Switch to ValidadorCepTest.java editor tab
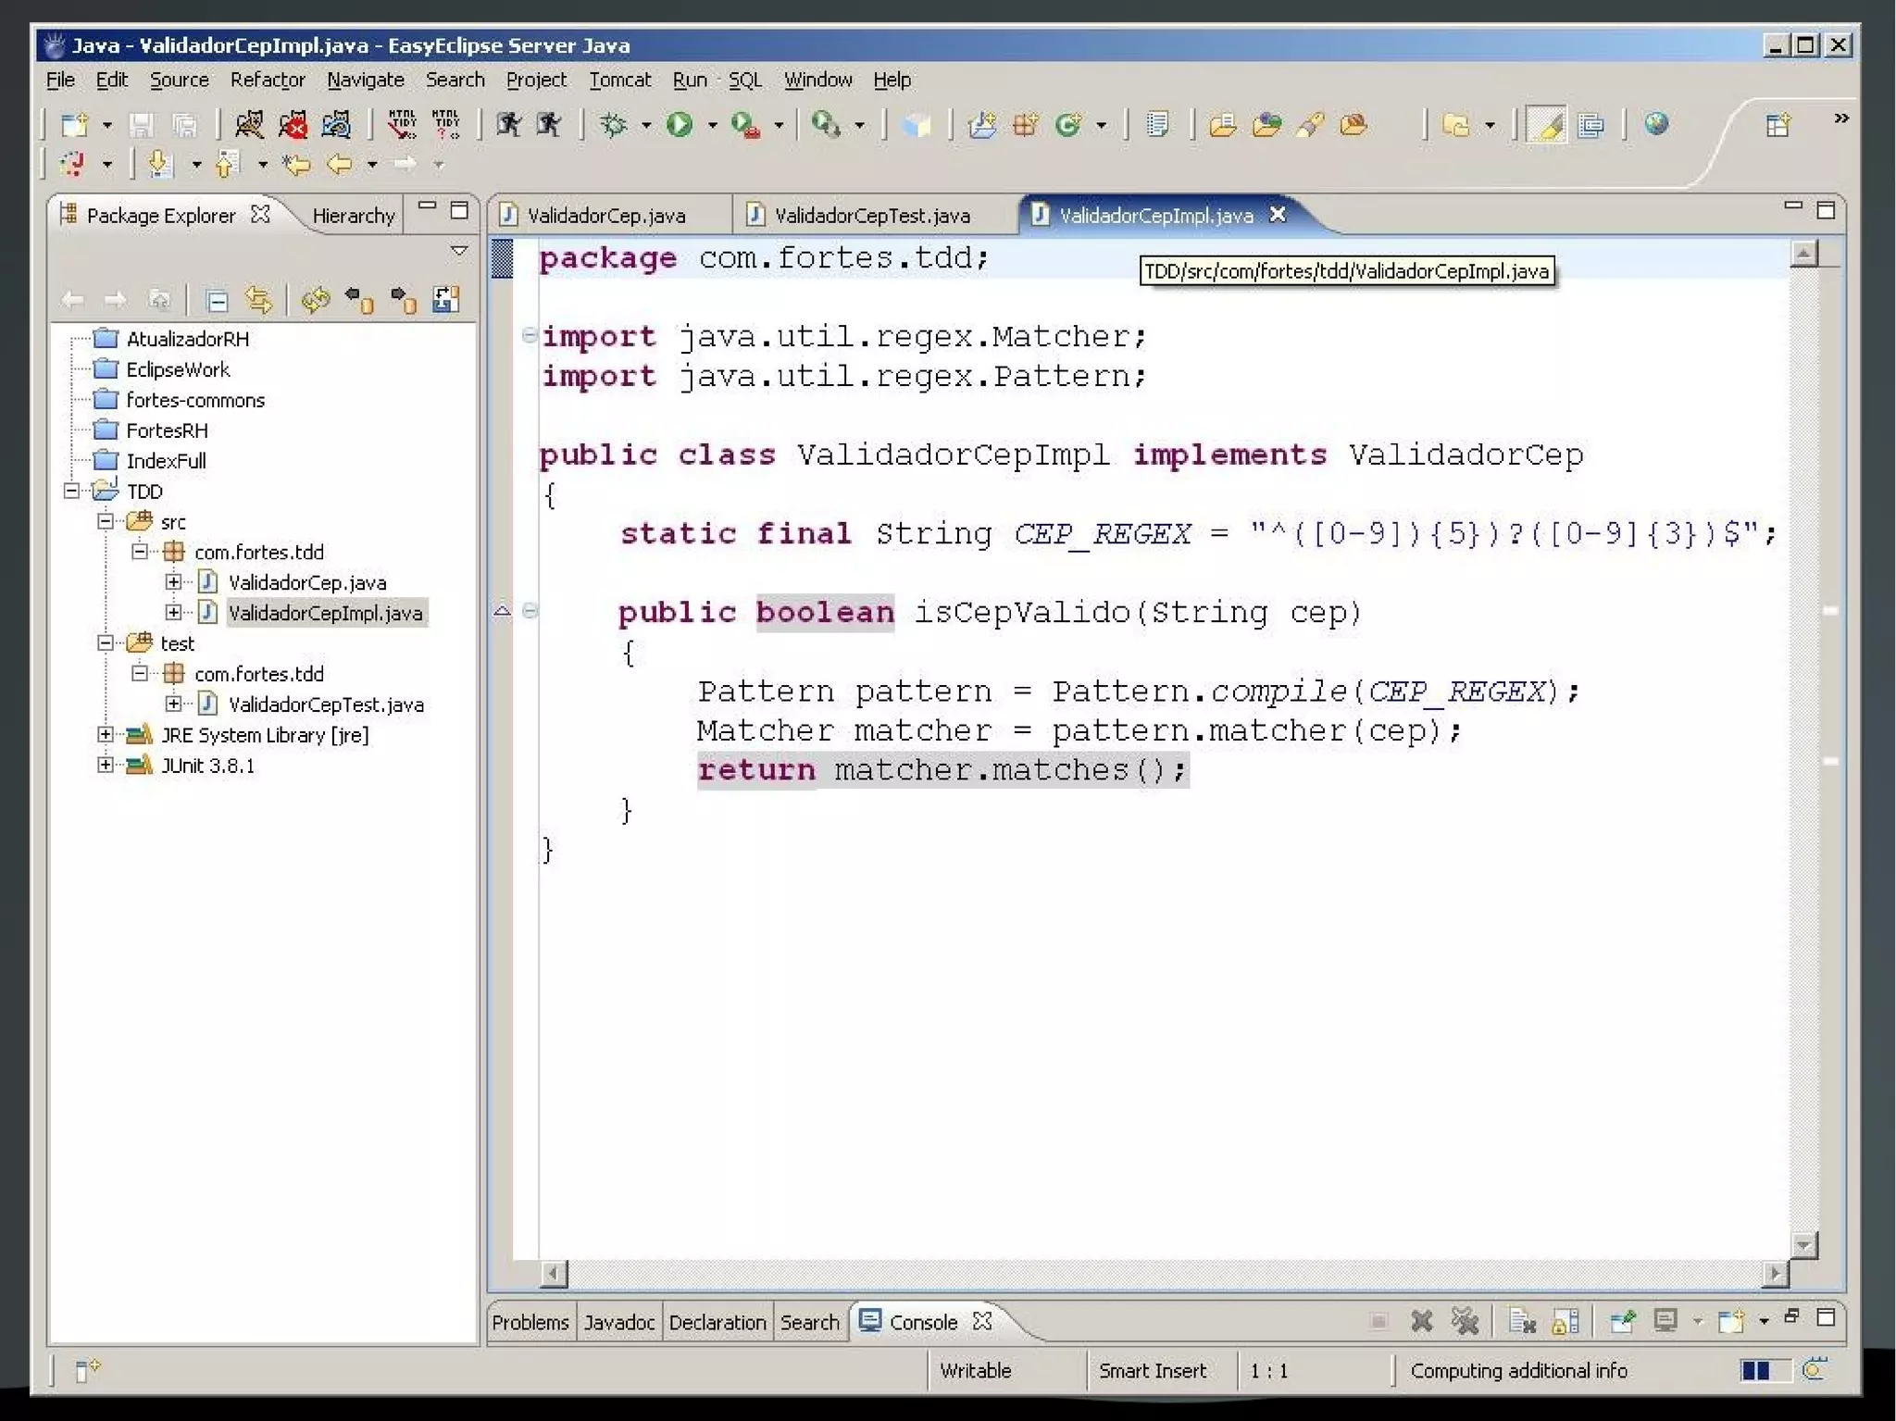Image resolution: width=1896 pixels, height=1421 pixels. 872,216
